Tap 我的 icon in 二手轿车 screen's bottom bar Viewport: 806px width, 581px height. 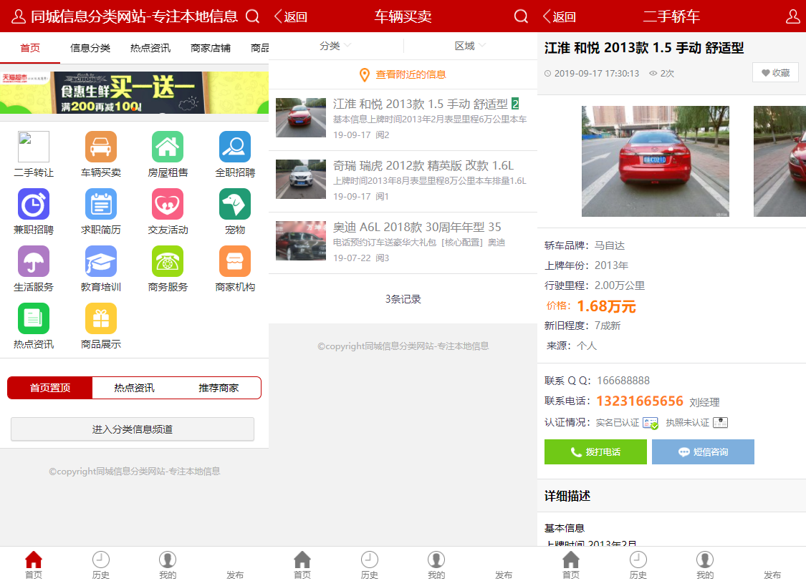point(705,559)
